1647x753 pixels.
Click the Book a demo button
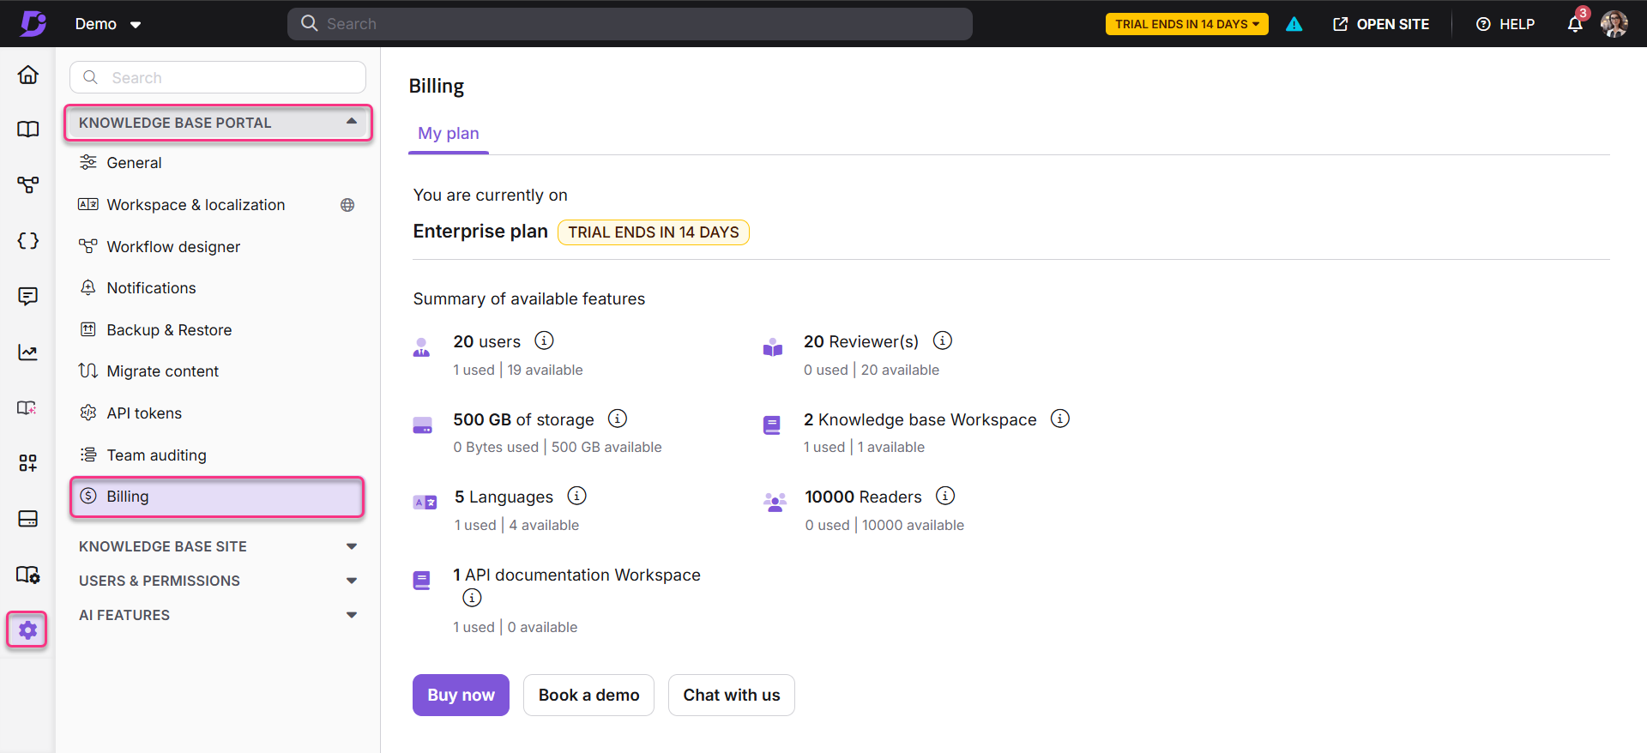[588, 695]
